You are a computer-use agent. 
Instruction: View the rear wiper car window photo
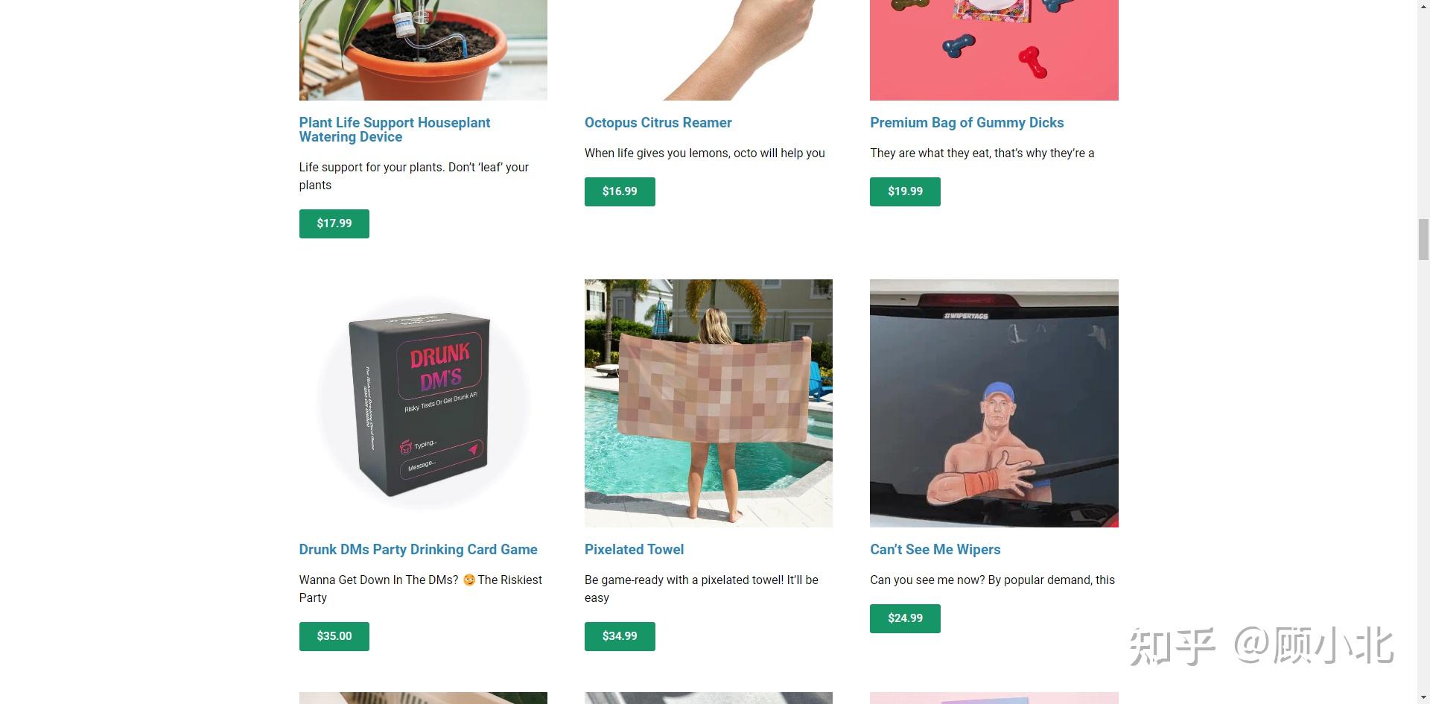[994, 403]
